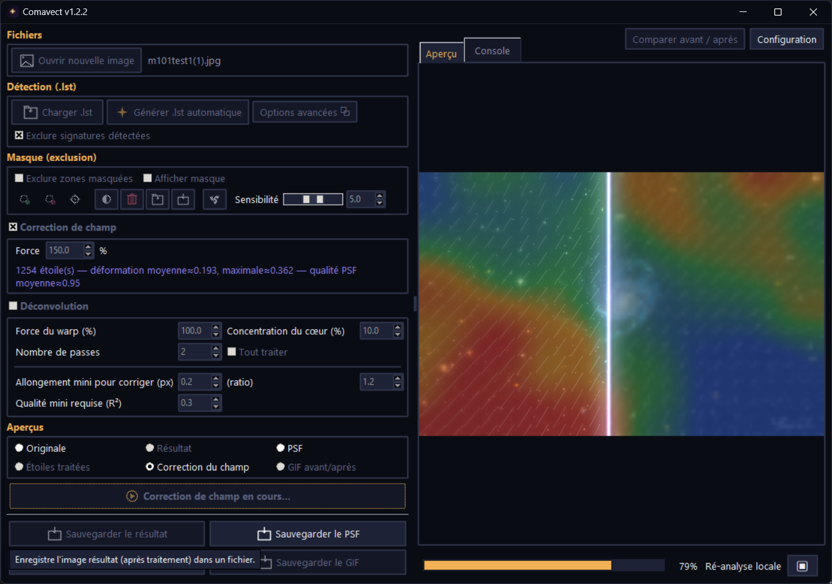Uncheck Correction de champ checkbox
Screen dimensions: 832x584
click(x=13, y=227)
